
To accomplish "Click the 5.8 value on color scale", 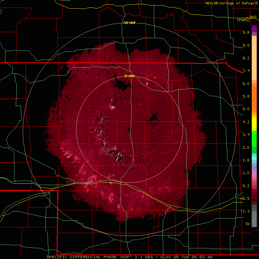I will [x=246, y=96].
